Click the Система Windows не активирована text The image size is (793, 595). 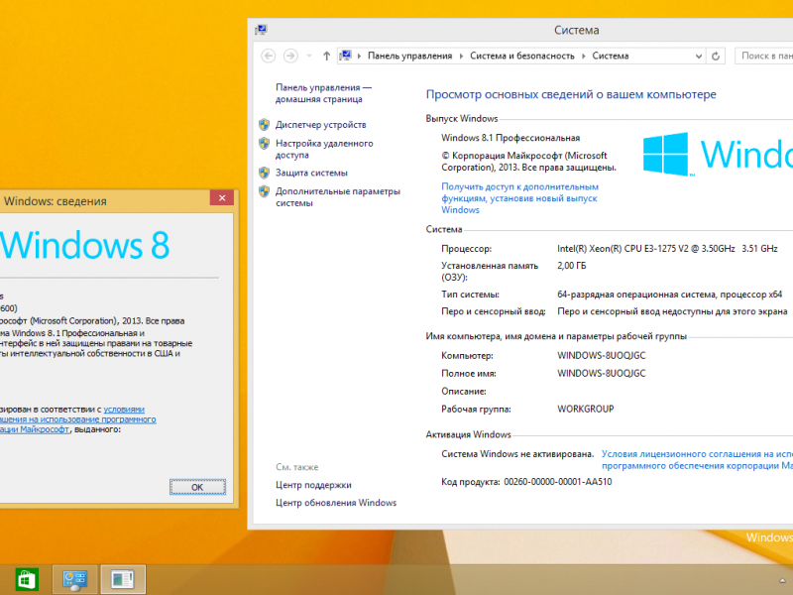(x=517, y=454)
